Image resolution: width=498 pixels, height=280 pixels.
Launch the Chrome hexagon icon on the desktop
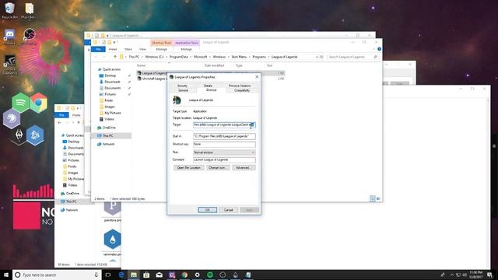pyautogui.click(x=39, y=103)
